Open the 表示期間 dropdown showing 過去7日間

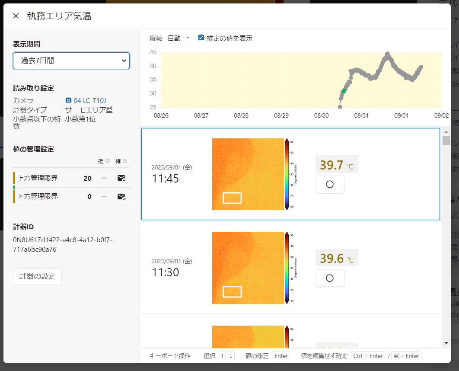click(x=71, y=61)
